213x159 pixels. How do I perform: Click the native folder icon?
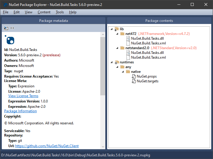(128, 72)
